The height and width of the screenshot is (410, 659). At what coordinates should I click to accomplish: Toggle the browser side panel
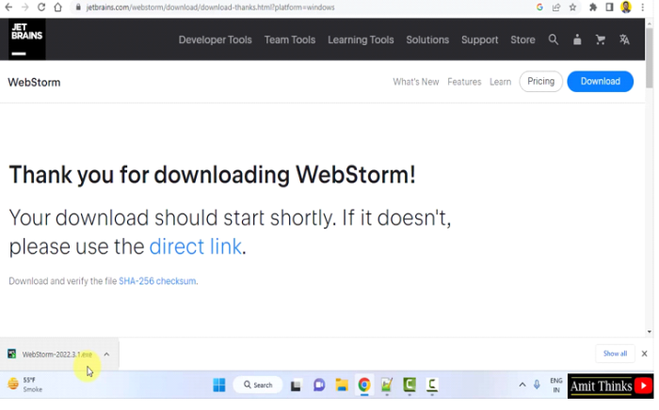[x=609, y=8]
